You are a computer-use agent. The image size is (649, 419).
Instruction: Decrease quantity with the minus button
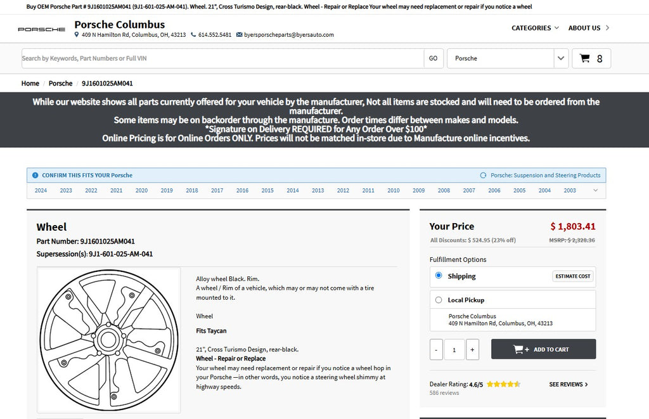[x=436, y=349]
